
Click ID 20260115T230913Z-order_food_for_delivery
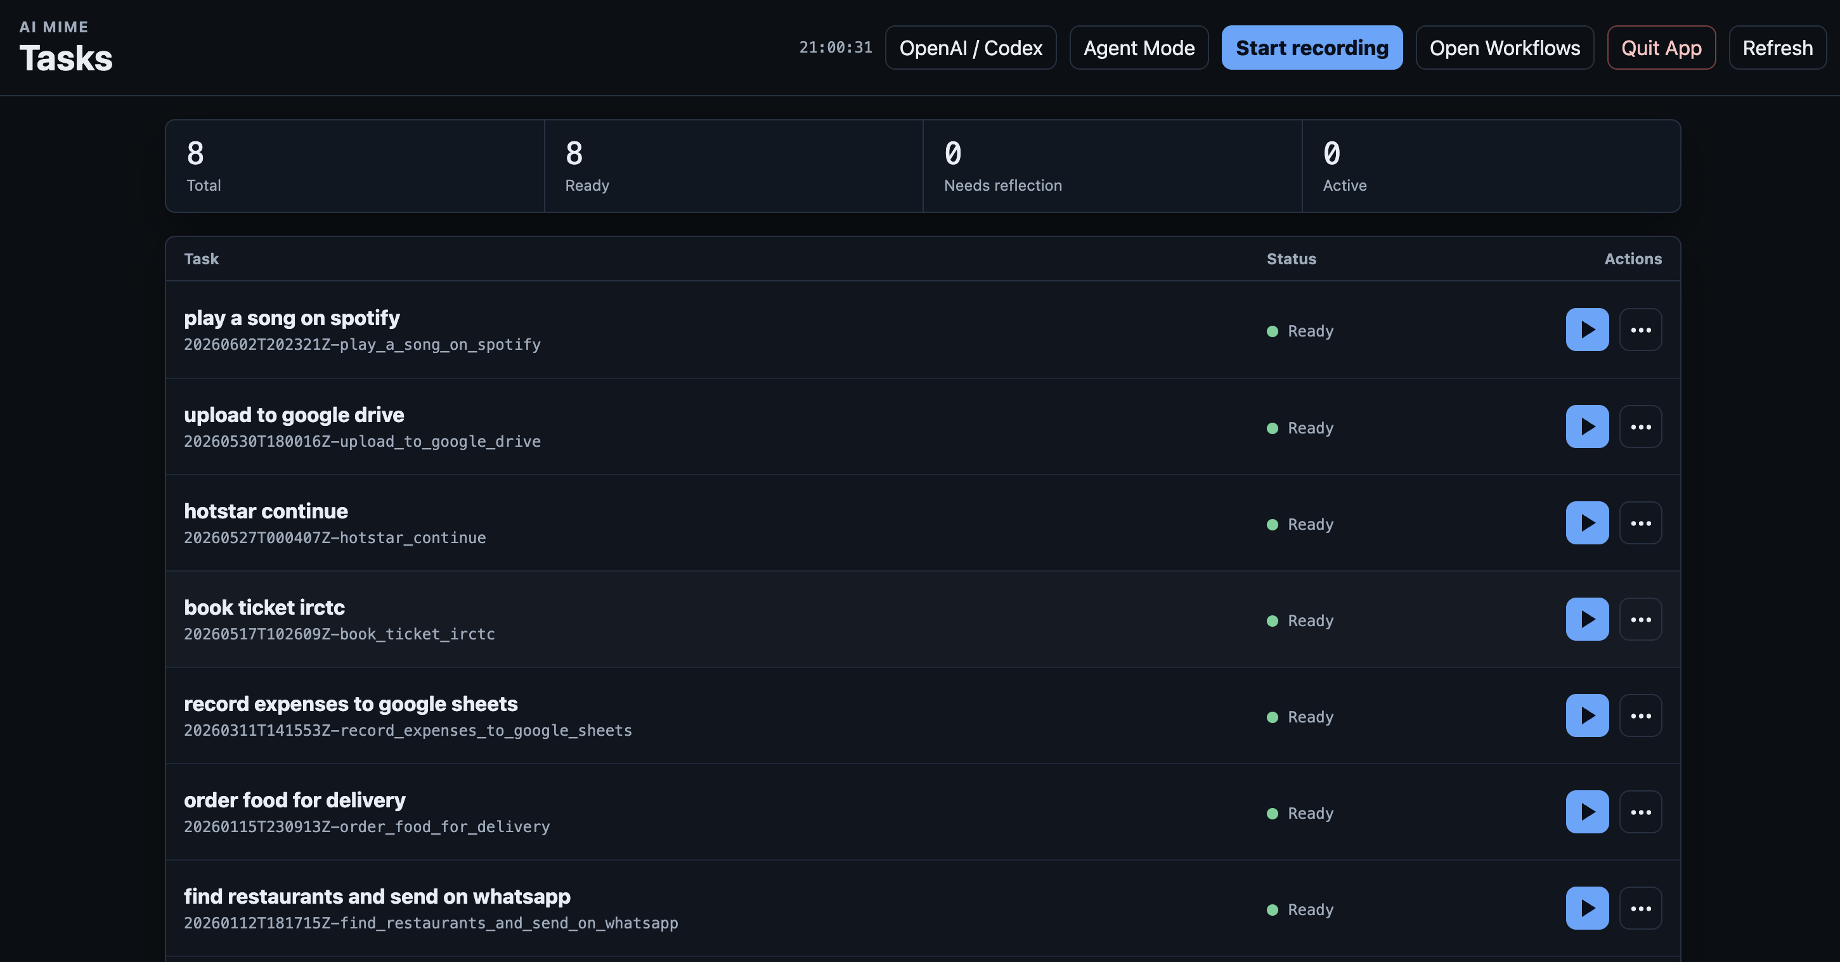367,828
